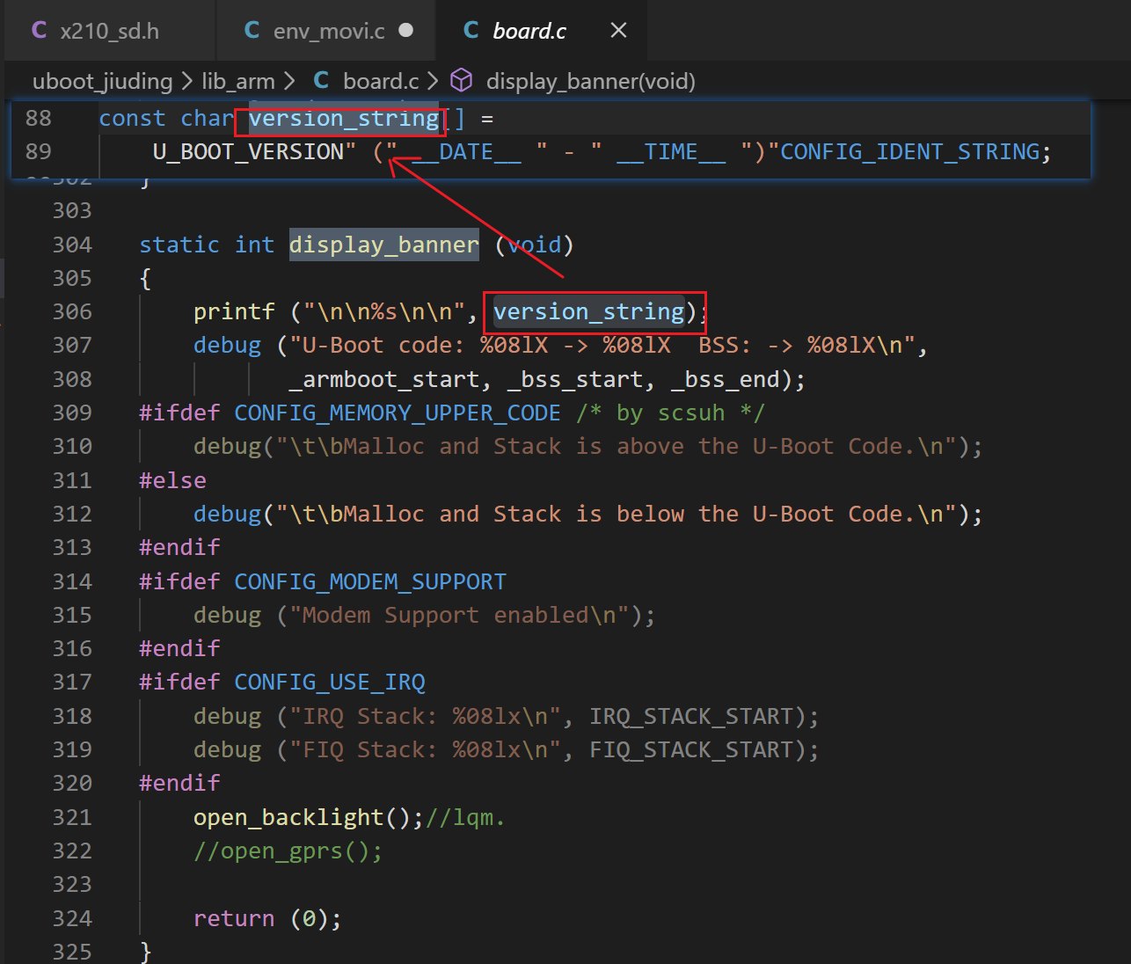Screen dimensions: 1131x964
Task: Click line number 306 in gutter
Action: click(72, 311)
